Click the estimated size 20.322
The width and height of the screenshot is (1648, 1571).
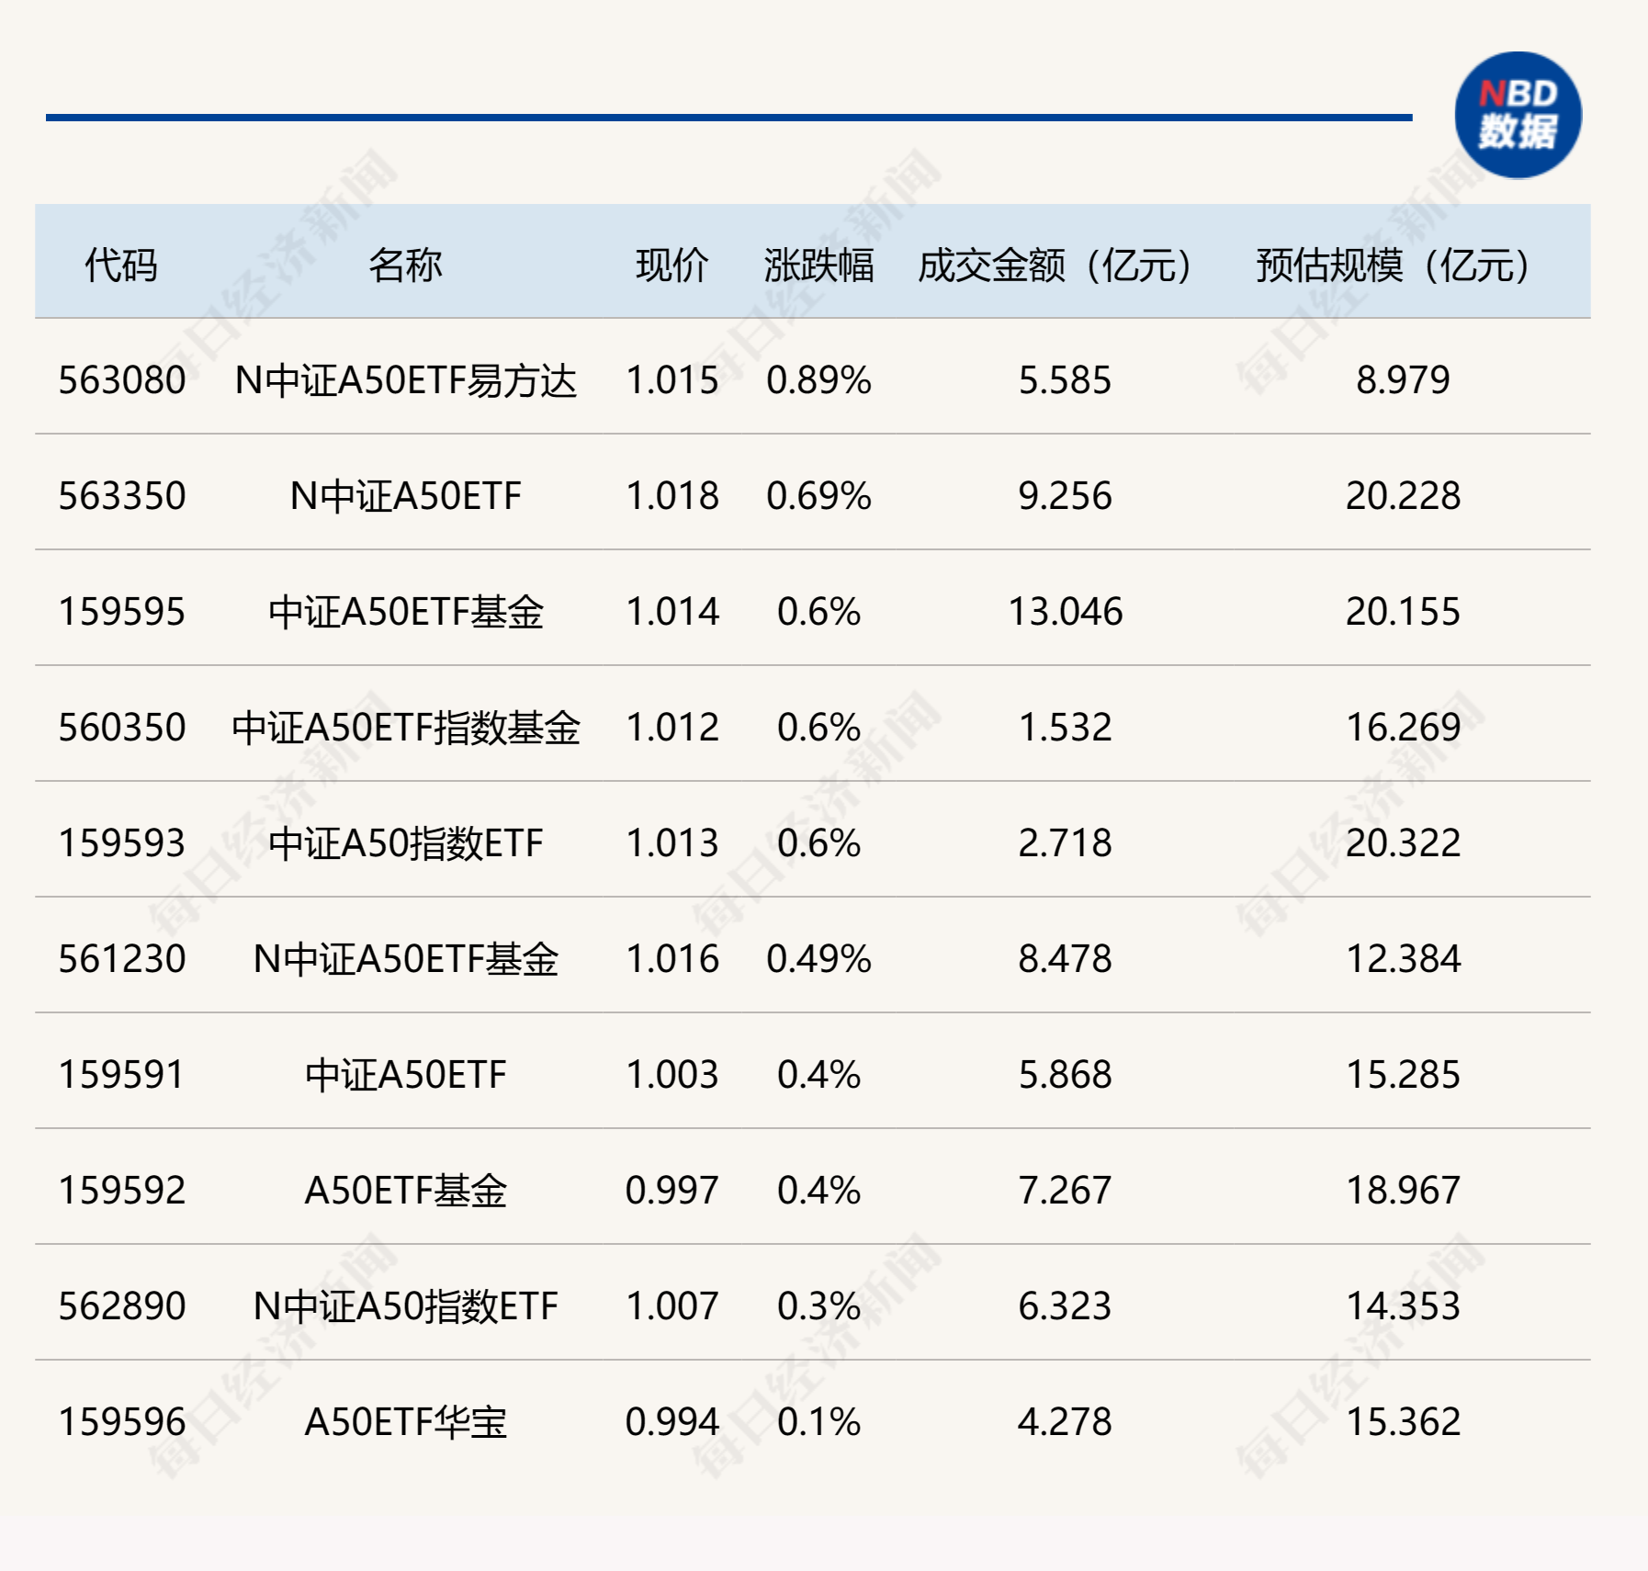[1403, 843]
